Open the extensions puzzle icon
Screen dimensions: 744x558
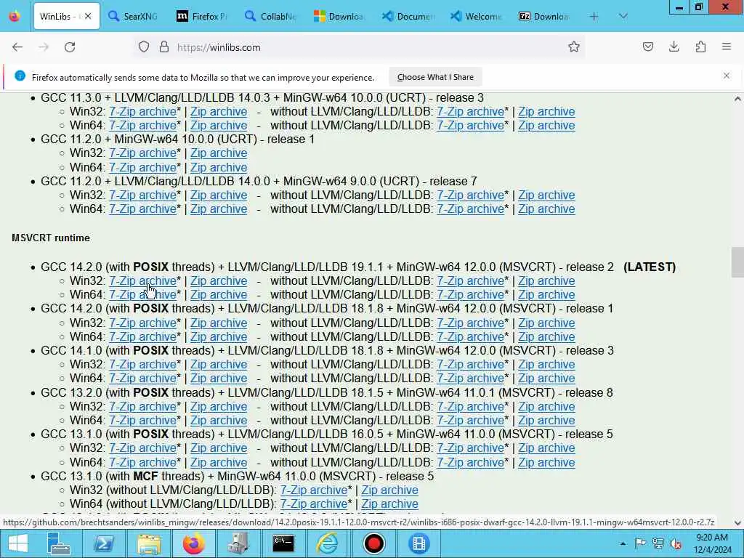[x=700, y=46]
